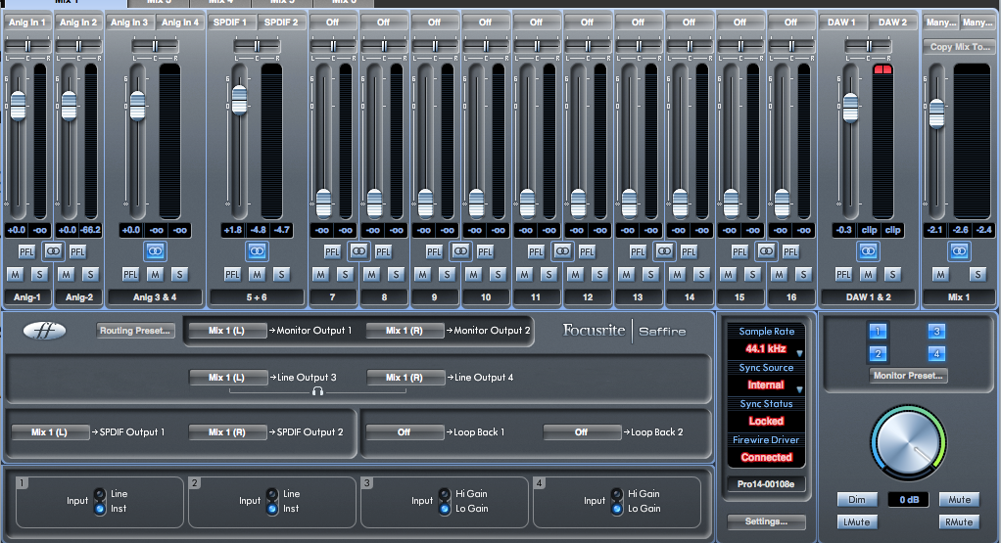Click the clip indicator atop DAW meter
The height and width of the screenshot is (543, 1001).
[x=882, y=68]
